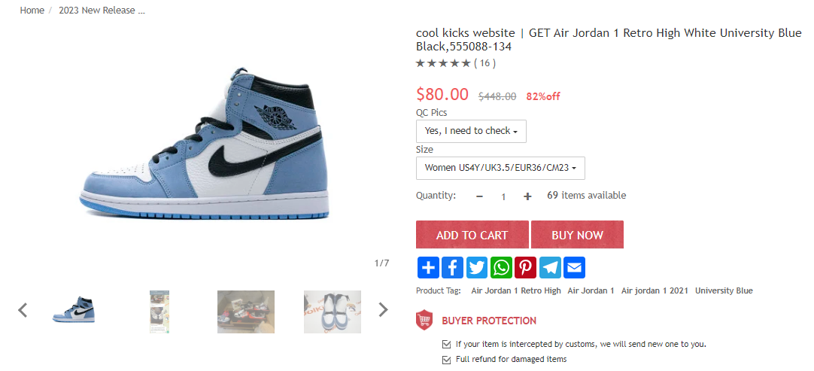The width and height of the screenshot is (814, 371).
Task: Toggle customs interception guarantee checkbox
Action: (x=446, y=344)
